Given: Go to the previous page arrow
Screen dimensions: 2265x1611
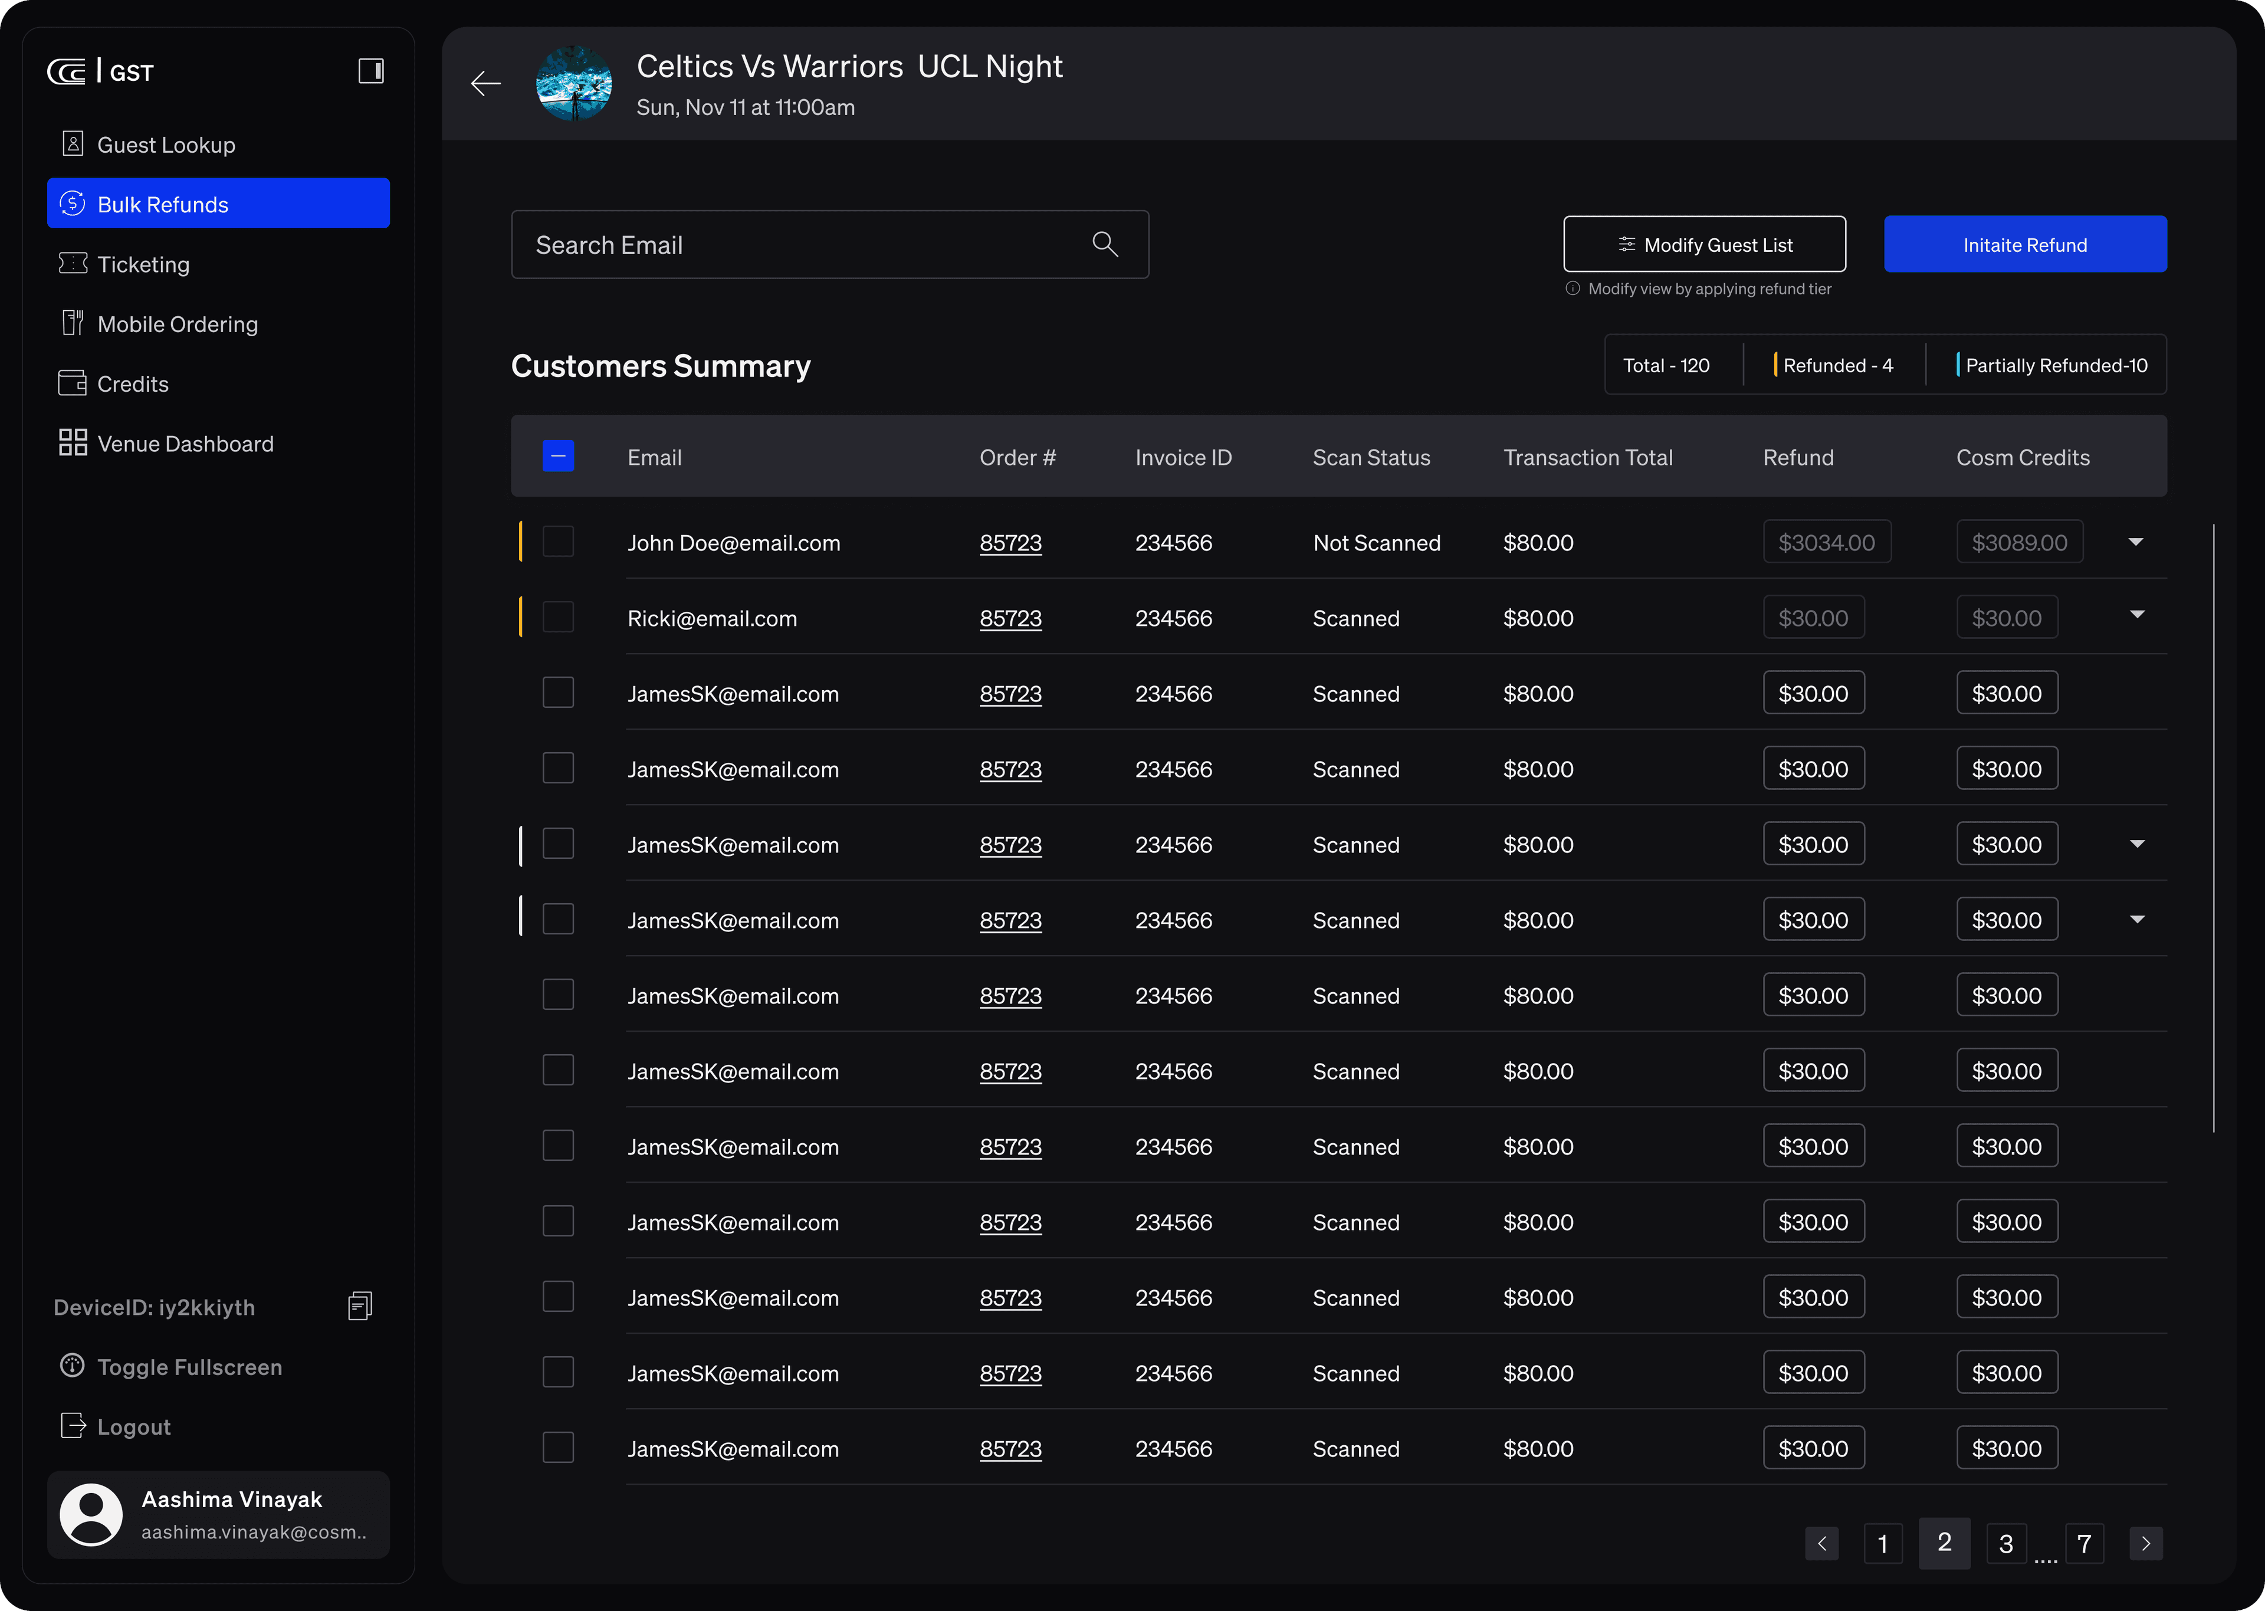Looking at the screenshot, I should [1821, 1544].
